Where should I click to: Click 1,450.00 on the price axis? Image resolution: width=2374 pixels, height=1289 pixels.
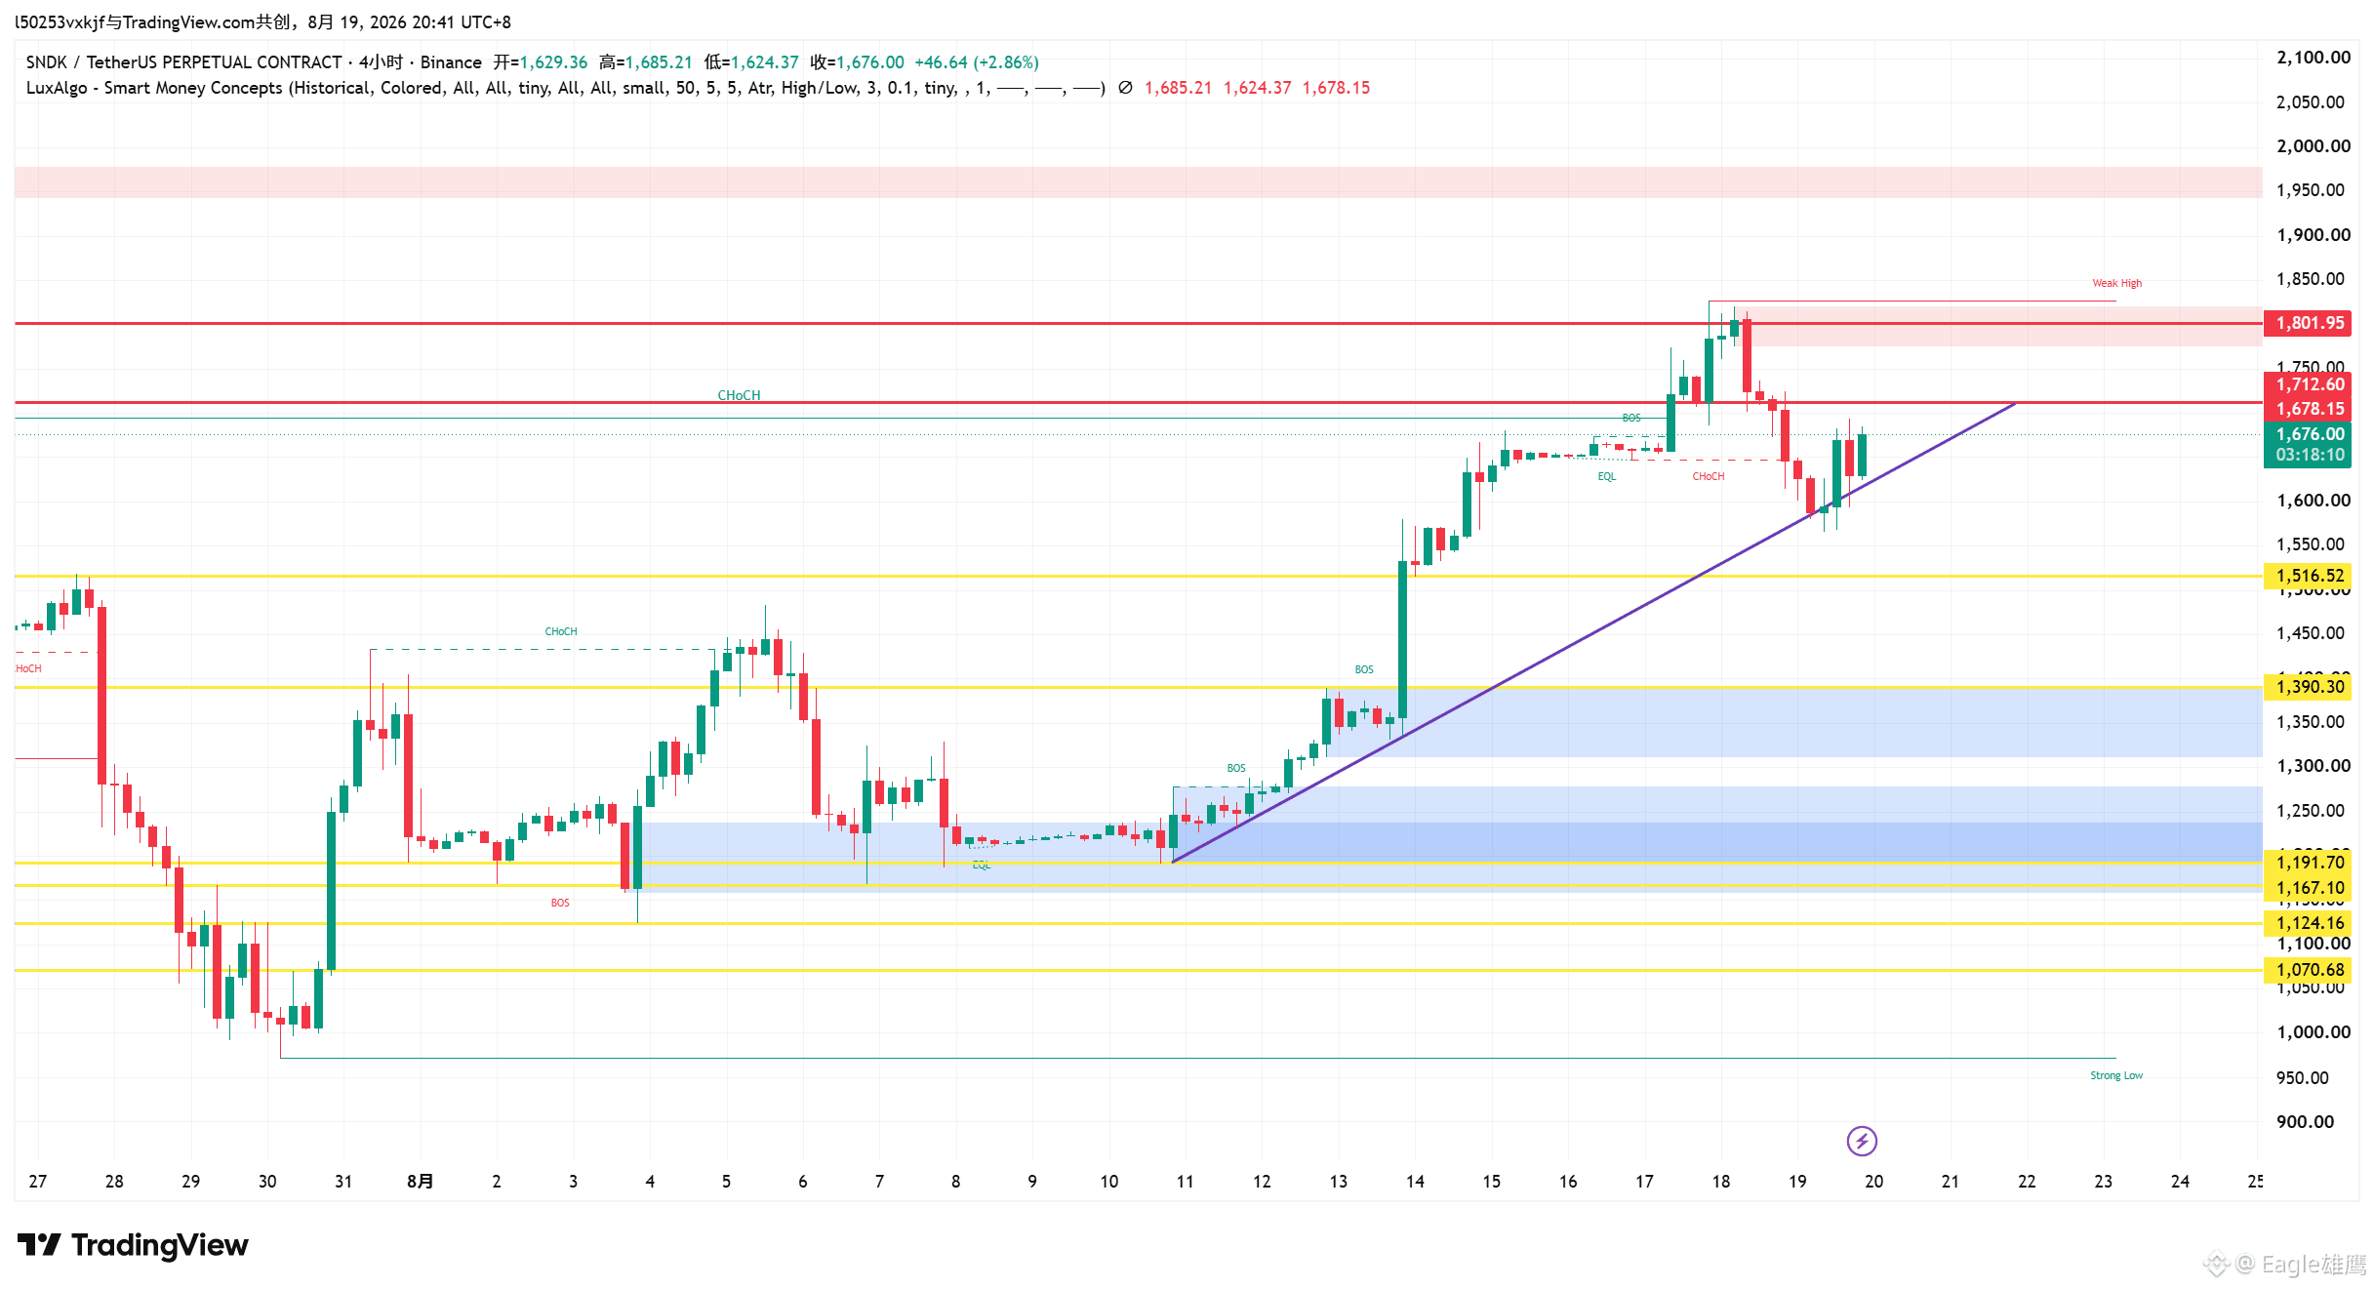coord(2311,633)
